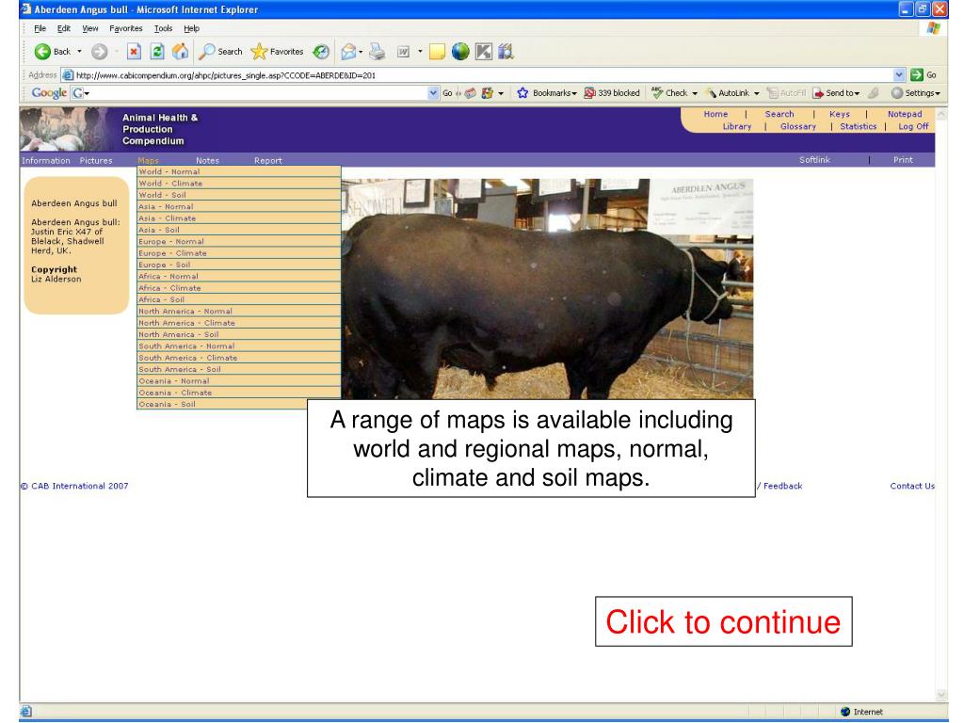
Task: Expand the Mail icon dropdown arrow
Action: [361, 52]
